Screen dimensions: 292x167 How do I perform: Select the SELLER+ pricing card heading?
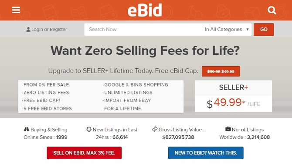(x=234, y=87)
